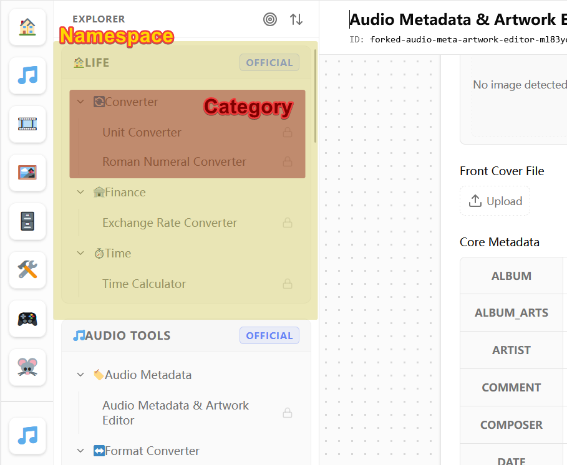This screenshot has width=567, height=465.
Task: Click the house icon in the left sidebar
Action: click(27, 27)
